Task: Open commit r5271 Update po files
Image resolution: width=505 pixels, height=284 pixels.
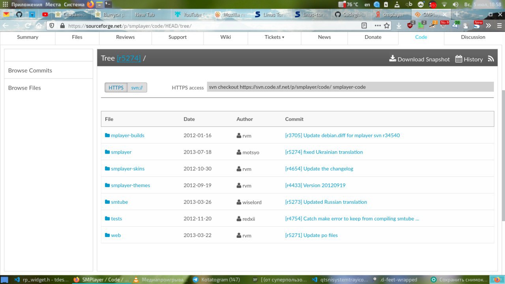Action: point(311,235)
